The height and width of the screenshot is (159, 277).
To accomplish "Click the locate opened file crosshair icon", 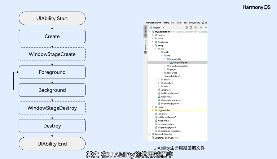I will (x=187, y=28).
